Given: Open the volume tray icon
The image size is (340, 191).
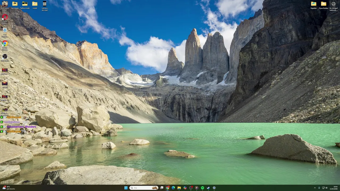Looking at the screenshot, I should coord(326,188).
